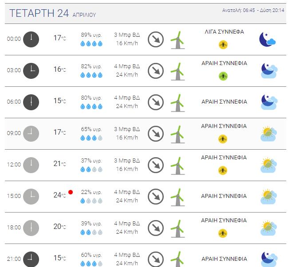292x267 pixels.
Task: Click the wind turbine icon at 21:00
Action: pos(178,259)
